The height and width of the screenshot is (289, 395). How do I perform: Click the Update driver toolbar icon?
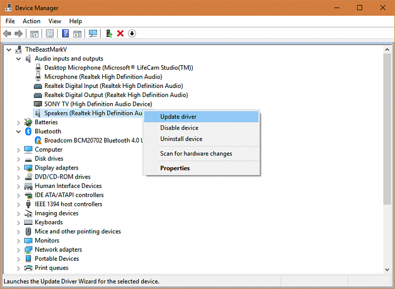[109, 34]
